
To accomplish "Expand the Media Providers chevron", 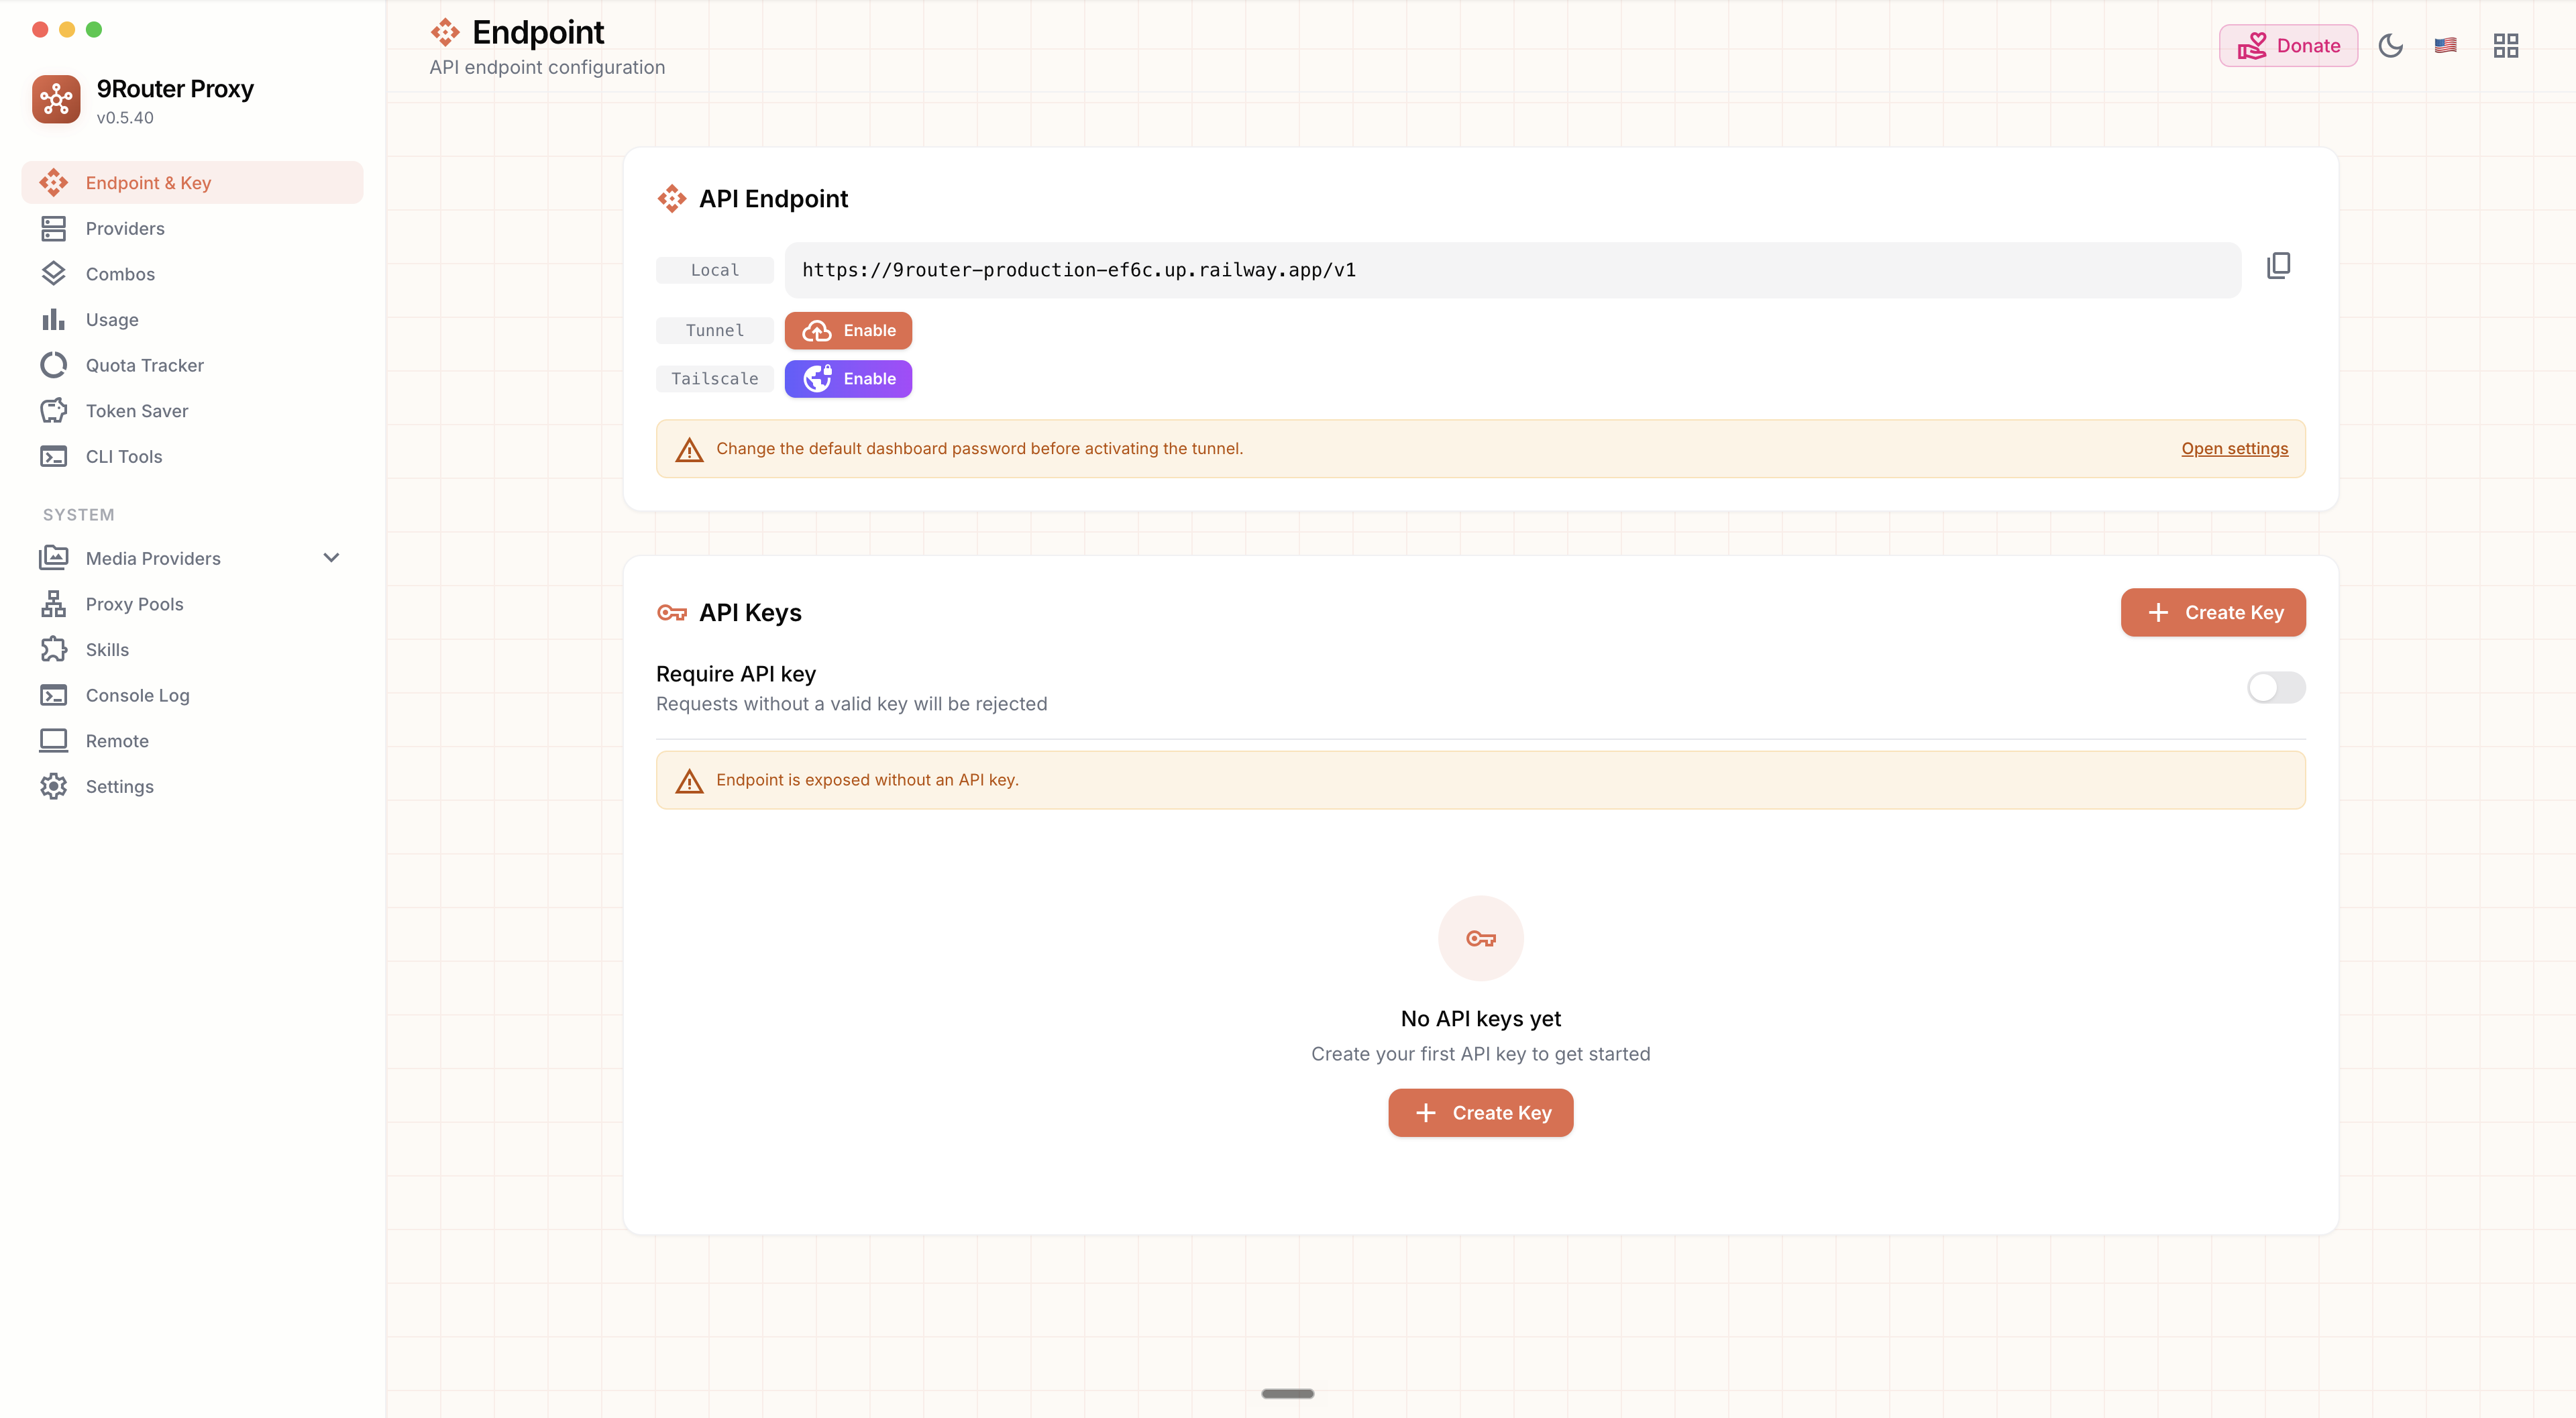I will (x=331, y=558).
